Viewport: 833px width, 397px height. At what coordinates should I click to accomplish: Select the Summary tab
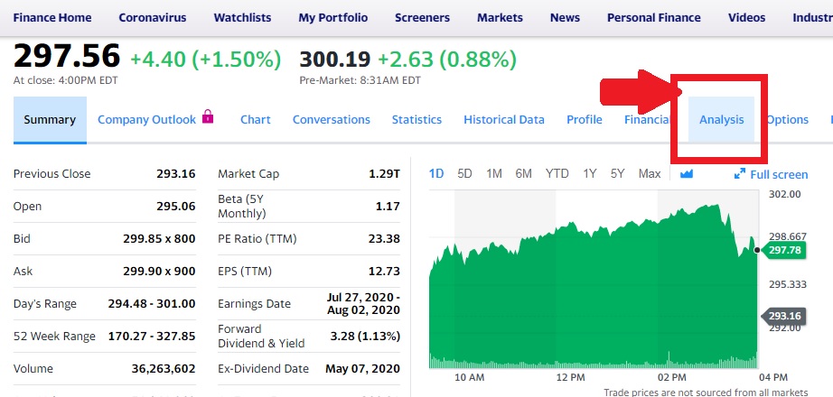(50, 120)
